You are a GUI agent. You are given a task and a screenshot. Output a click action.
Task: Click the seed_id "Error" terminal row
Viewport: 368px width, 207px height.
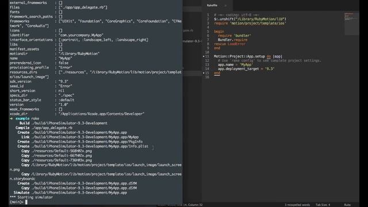(41, 86)
